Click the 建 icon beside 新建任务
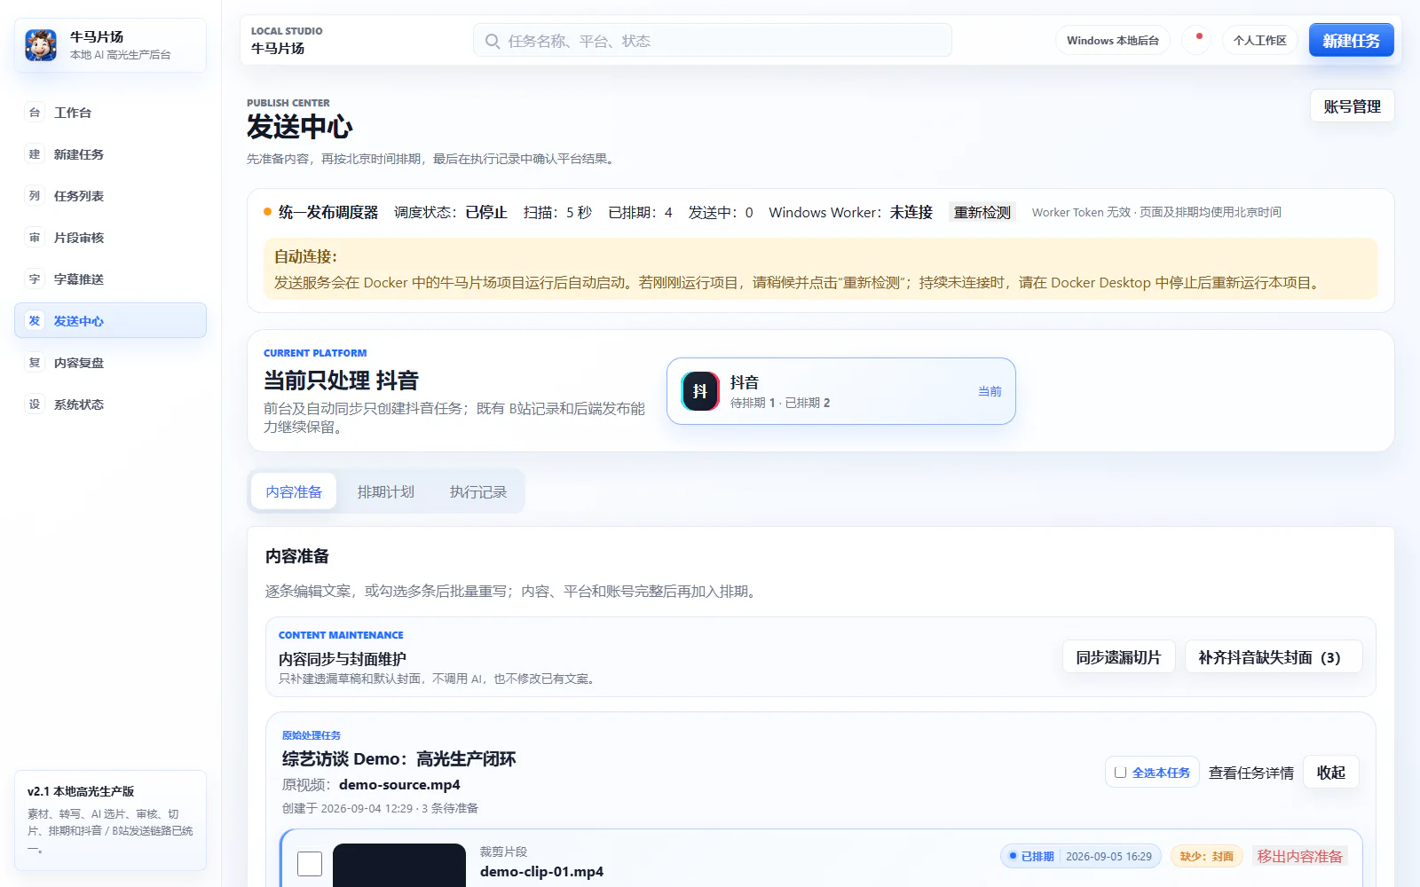Screen dimensions: 1420x887 pos(35,154)
